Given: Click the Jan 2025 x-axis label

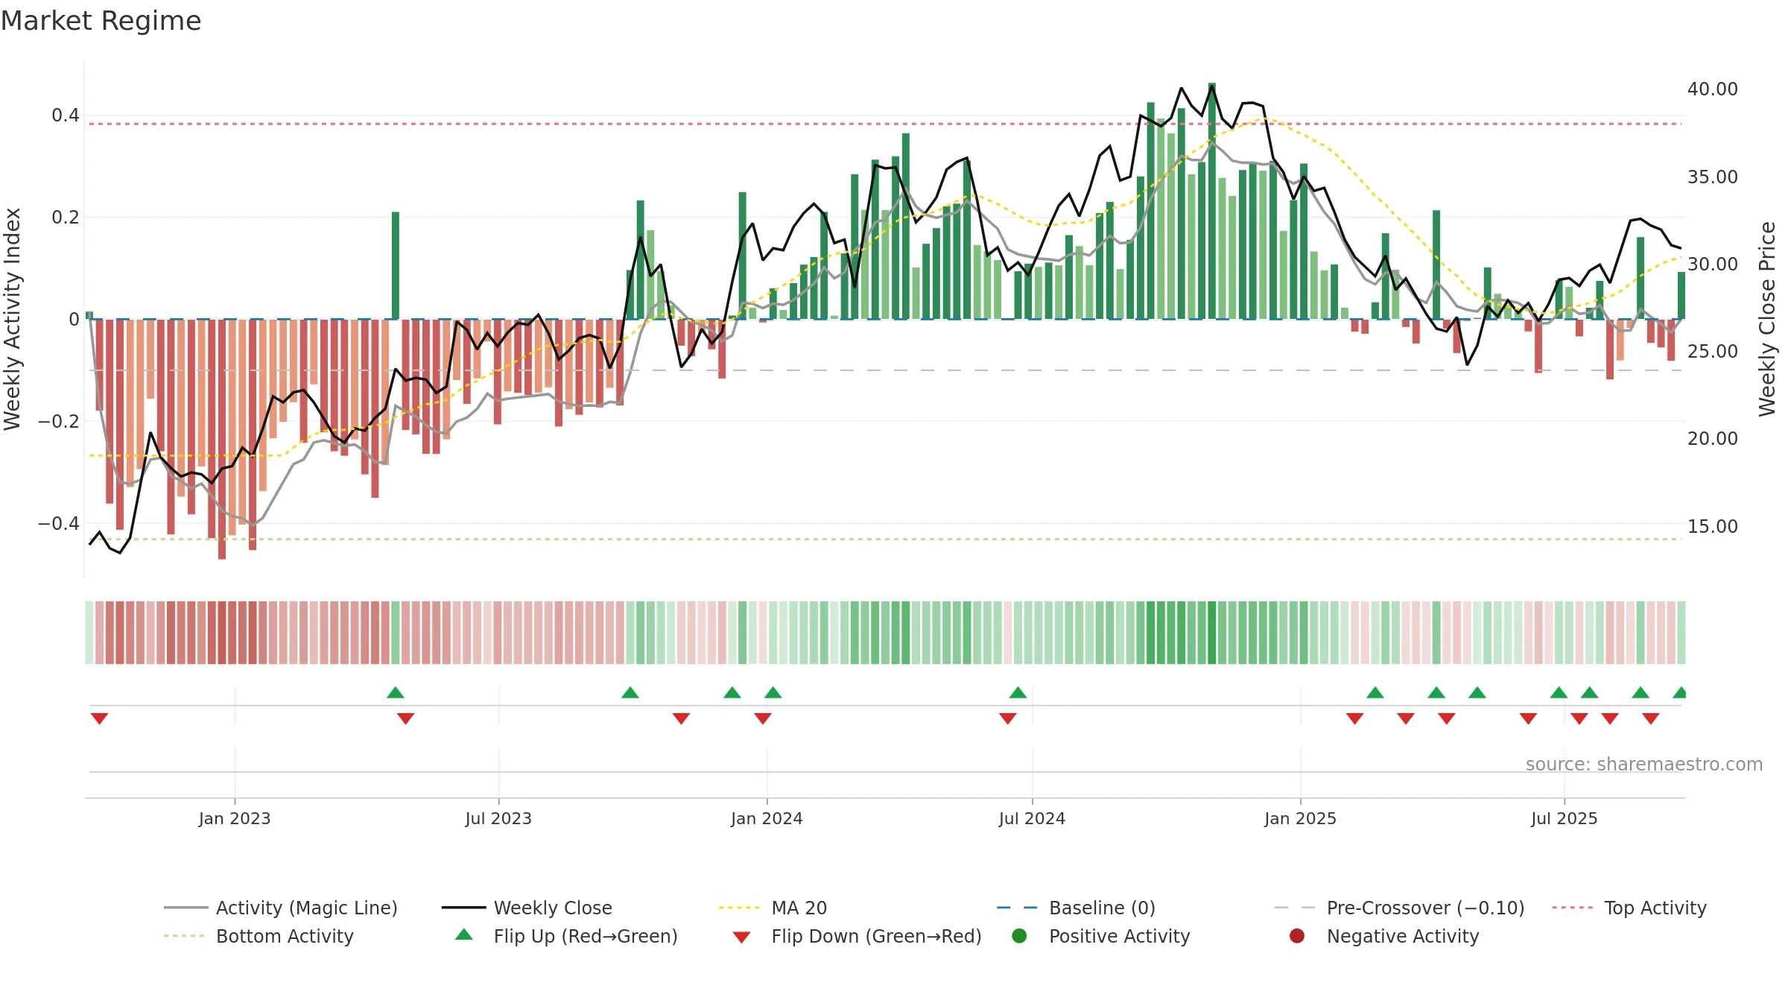Looking at the screenshot, I should pos(1300,818).
